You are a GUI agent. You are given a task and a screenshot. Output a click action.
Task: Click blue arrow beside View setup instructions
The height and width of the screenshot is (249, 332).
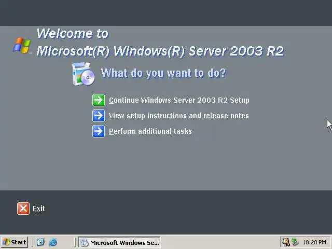point(99,116)
